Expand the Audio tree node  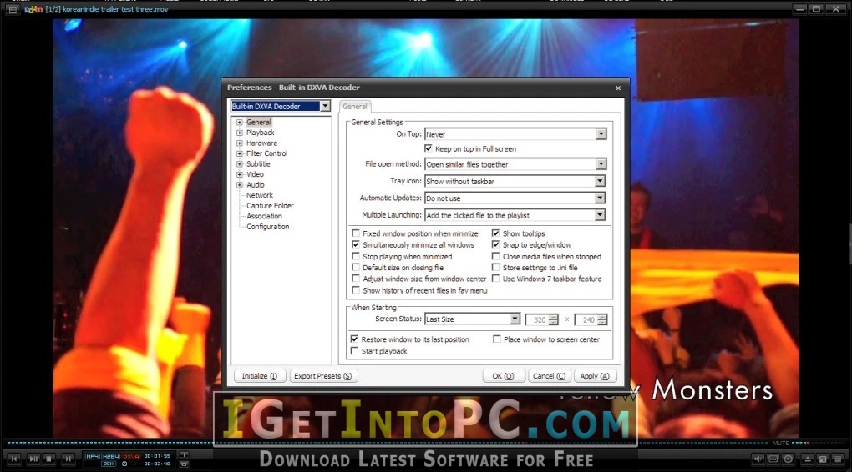240,185
